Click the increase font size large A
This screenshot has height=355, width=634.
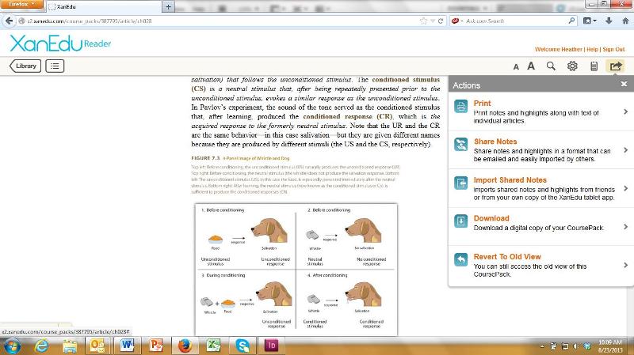(x=531, y=66)
